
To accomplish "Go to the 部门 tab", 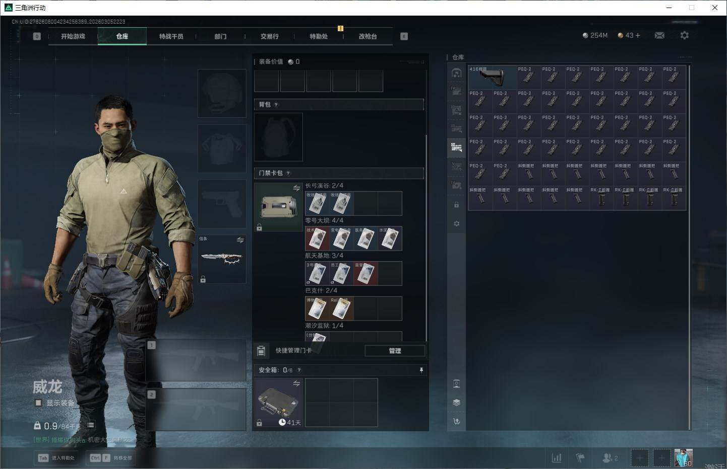I will click(x=220, y=36).
